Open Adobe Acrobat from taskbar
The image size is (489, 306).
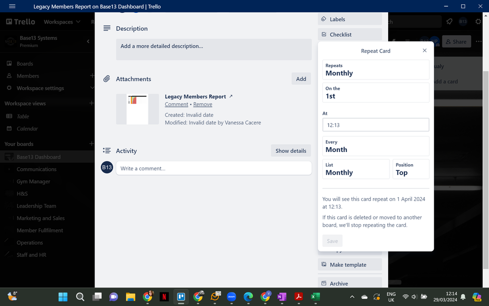pos(299,297)
